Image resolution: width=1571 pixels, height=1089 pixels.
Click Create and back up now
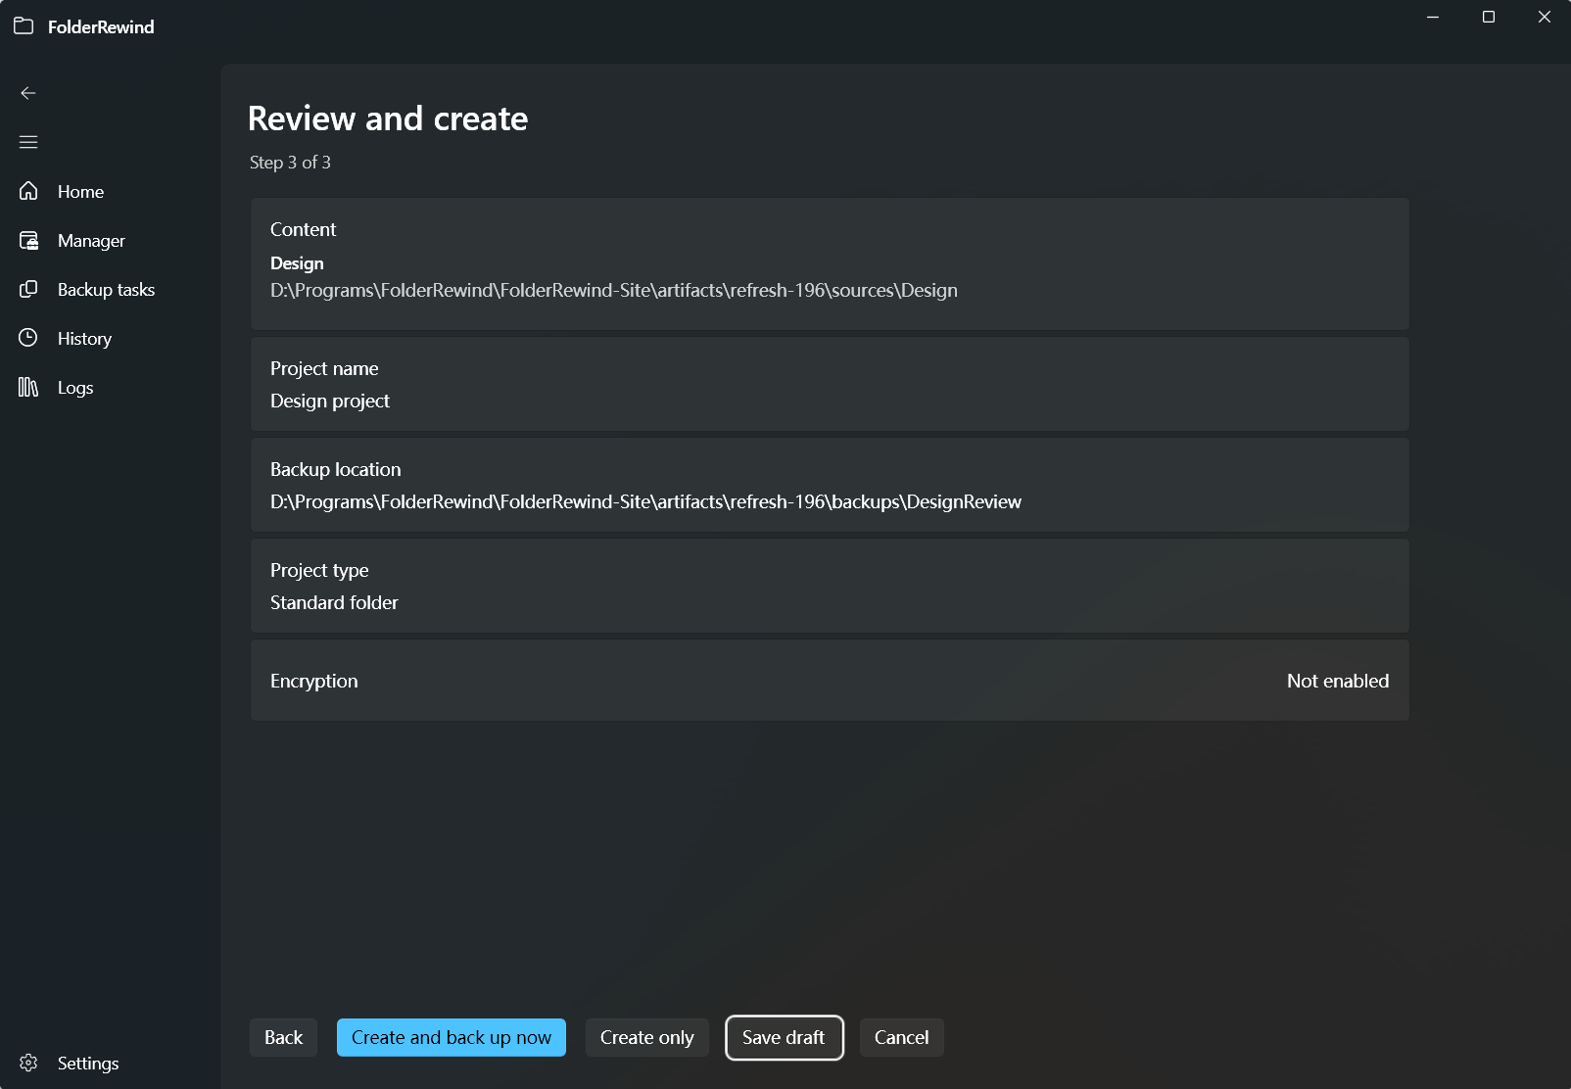pyautogui.click(x=452, y=1038)
